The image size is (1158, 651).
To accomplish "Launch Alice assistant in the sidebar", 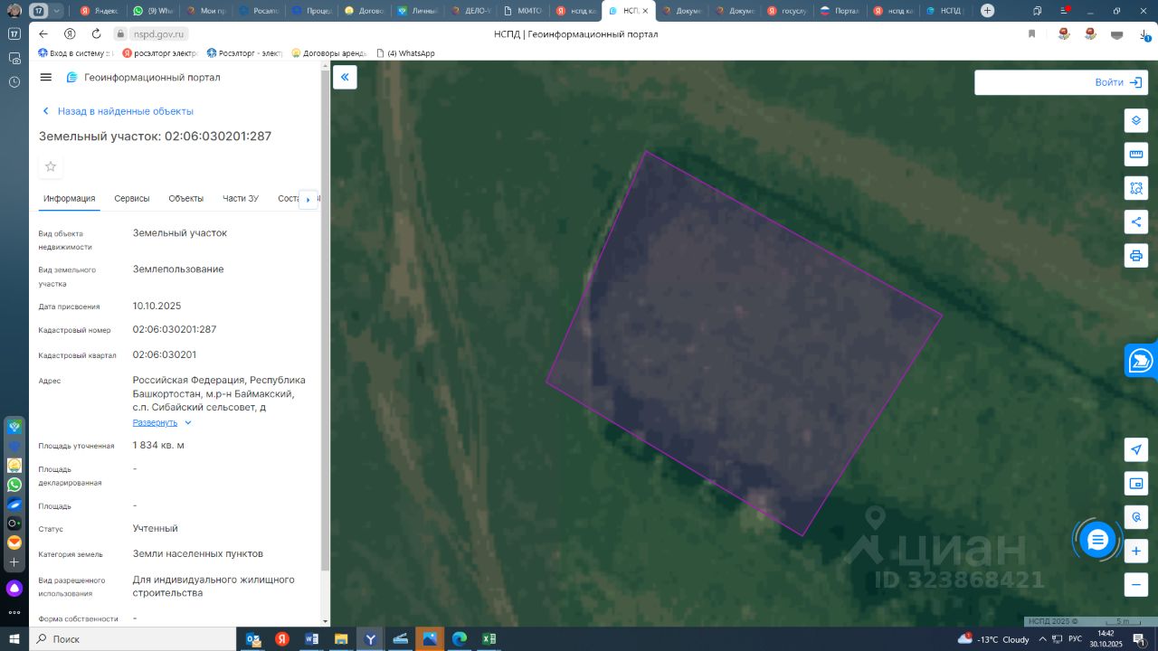I will click(x=14, y=590).
